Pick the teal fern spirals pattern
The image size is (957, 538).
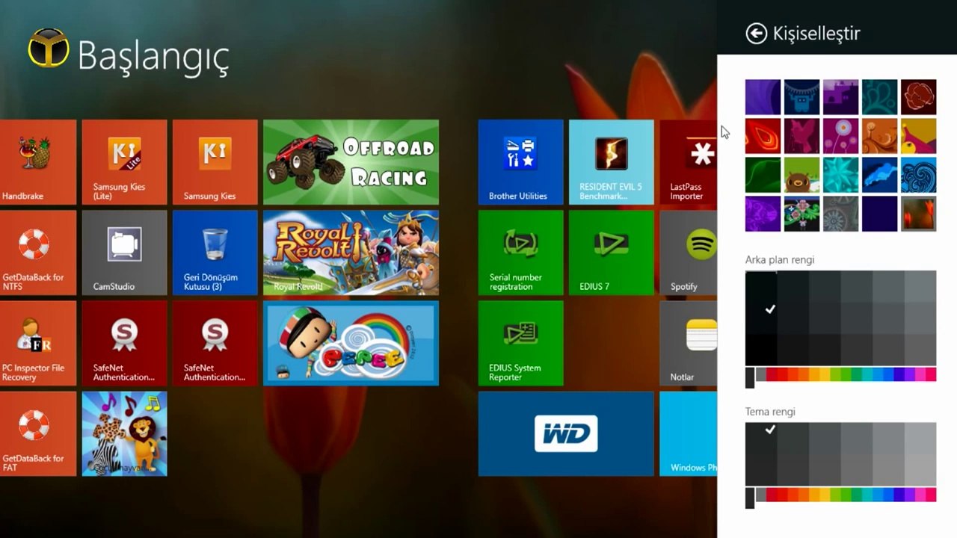[x=879, y=97]
